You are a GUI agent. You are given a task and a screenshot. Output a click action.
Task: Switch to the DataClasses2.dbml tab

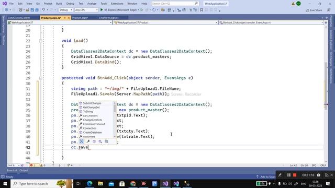[19, 18]
